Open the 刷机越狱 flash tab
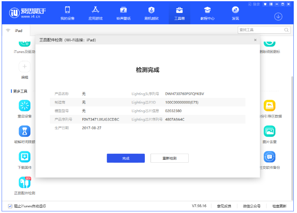297x213 pixels. click(151, 13)
